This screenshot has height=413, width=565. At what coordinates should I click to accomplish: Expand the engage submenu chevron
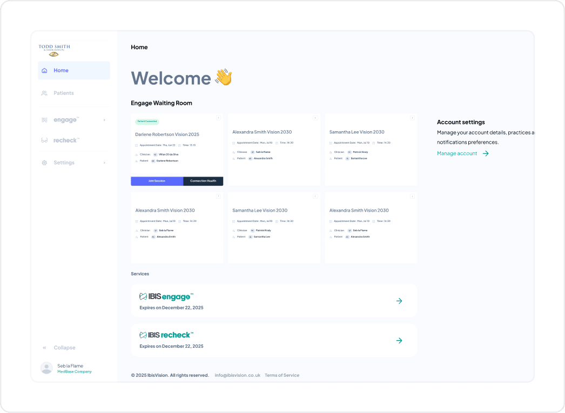(x=104, y=120)
